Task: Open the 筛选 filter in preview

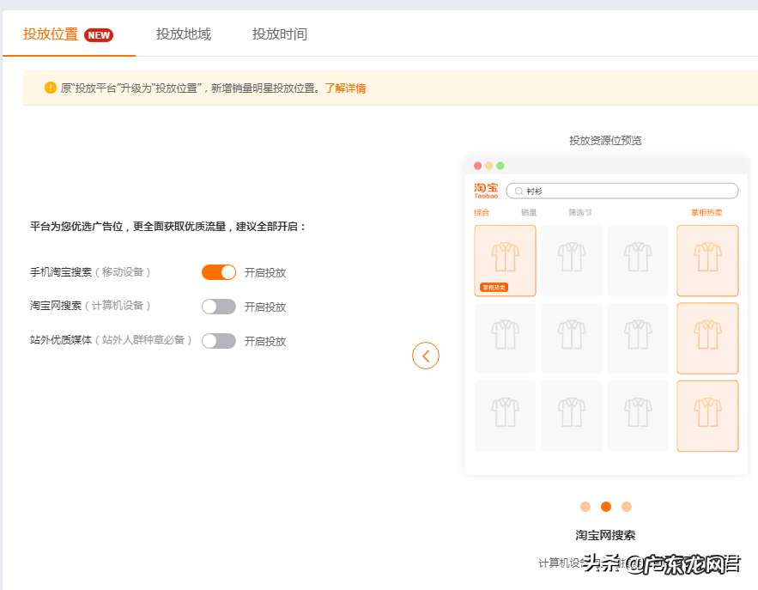Action: coord(579,212)
